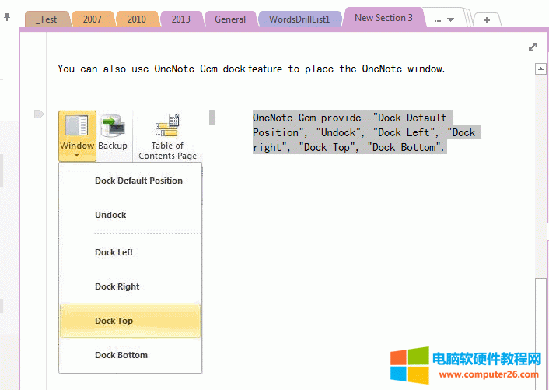Click the scroll up arrow on the page scrollbar
Viewport: 549px width, 390px height.
tap(540, 69)
